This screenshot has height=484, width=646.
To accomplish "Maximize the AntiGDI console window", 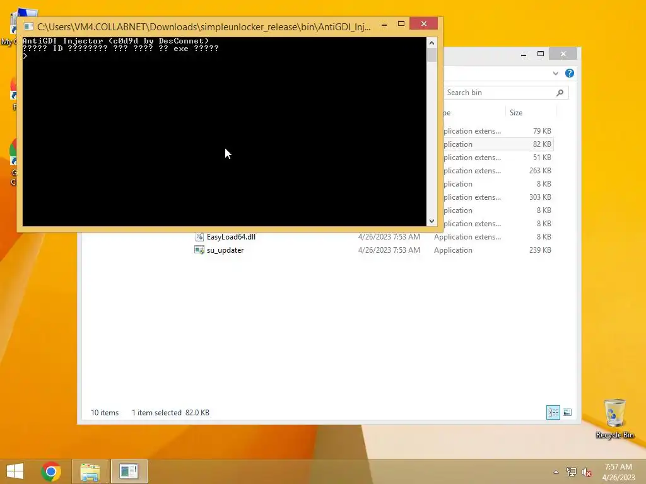I will [x=401, y=24].
